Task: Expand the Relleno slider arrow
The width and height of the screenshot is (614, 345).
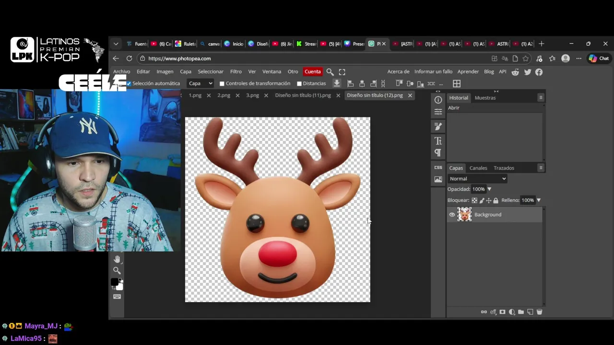Action: (538, 200)
